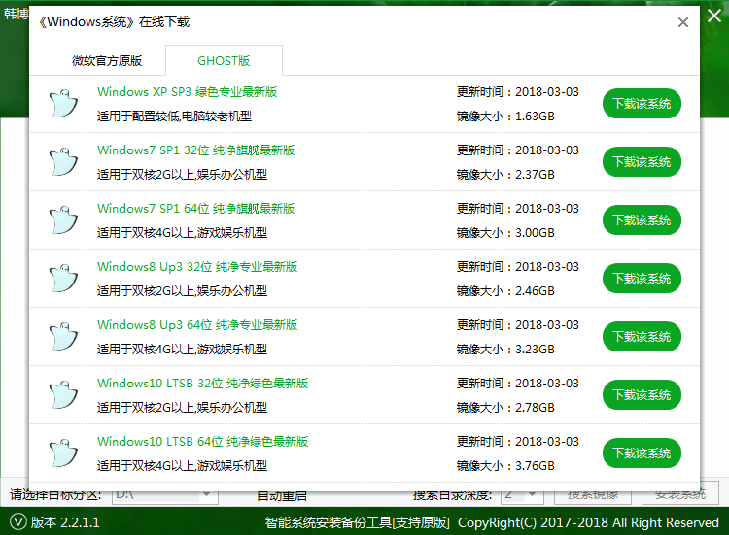
Task: Click the version icon next to 版本 2.2.1.1
Action: tap(17, 522)
